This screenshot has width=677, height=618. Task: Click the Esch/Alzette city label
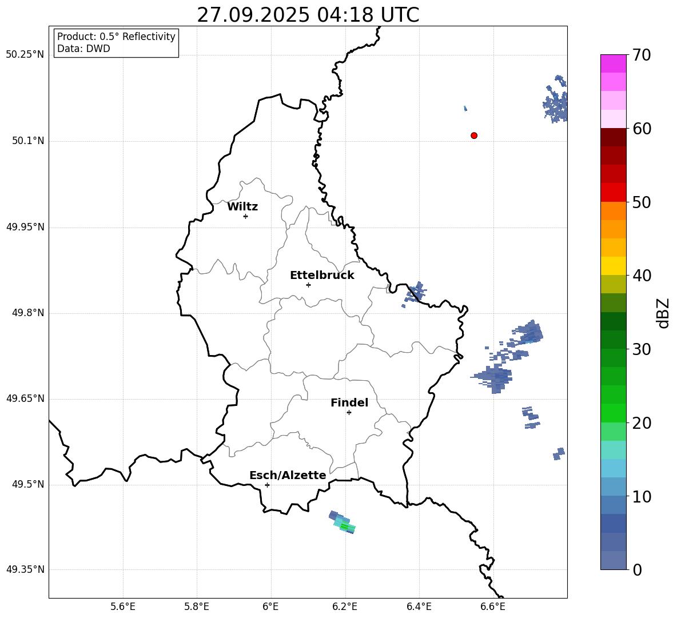[x=288, y=475]
